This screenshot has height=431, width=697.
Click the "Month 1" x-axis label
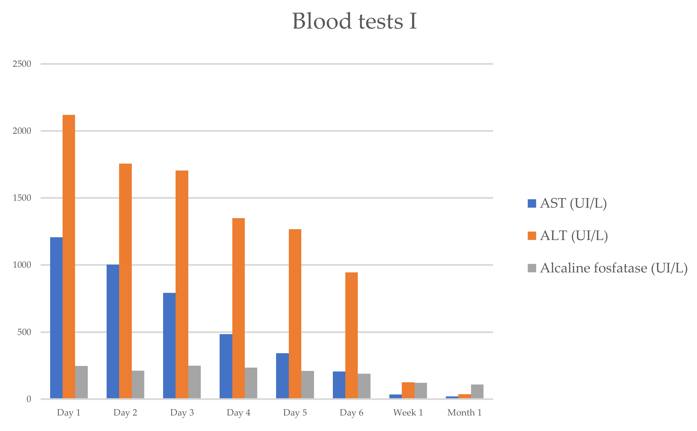(464, 412)
